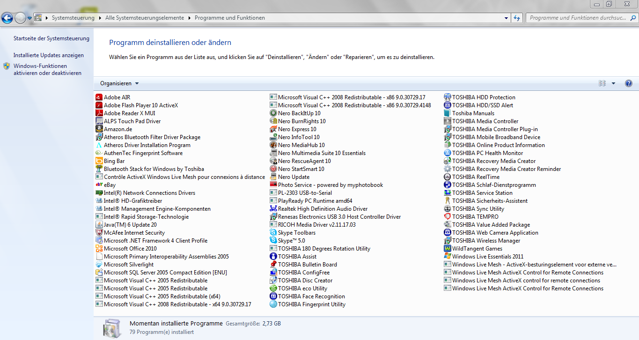Screen dimensions: 639x340
Task: Click the Adobe Reader X MUI icon
Action: (99, 113)
